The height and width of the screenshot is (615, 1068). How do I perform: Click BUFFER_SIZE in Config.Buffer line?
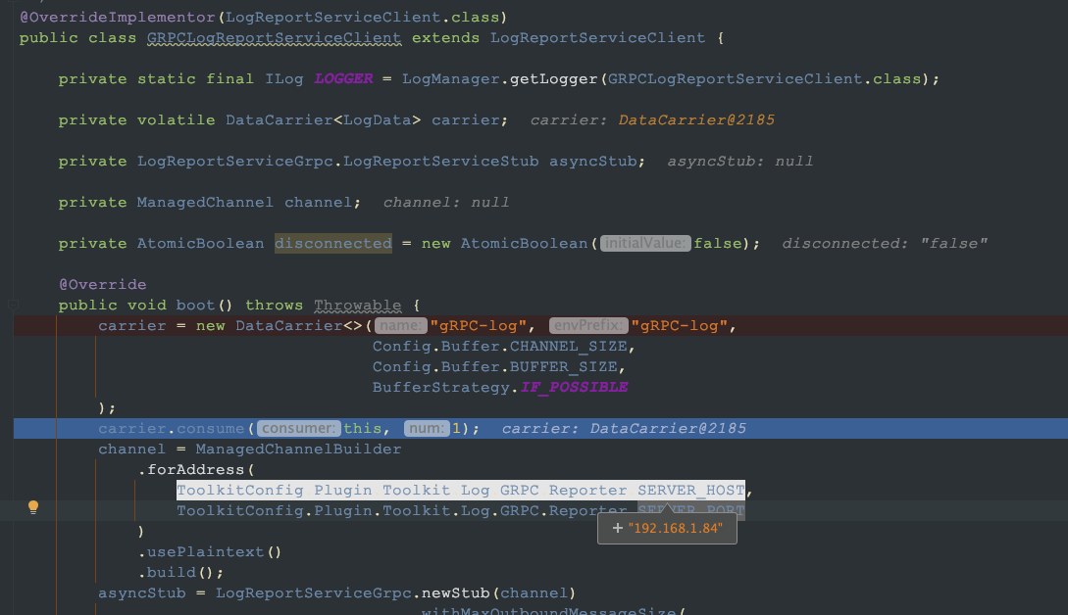[x=563, y=366]
